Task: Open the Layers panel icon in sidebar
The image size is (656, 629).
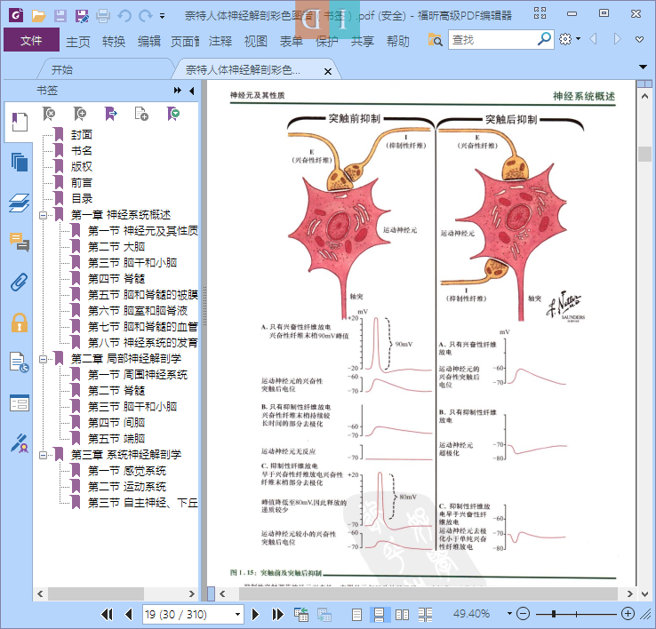Action: [x=20, y=203]
